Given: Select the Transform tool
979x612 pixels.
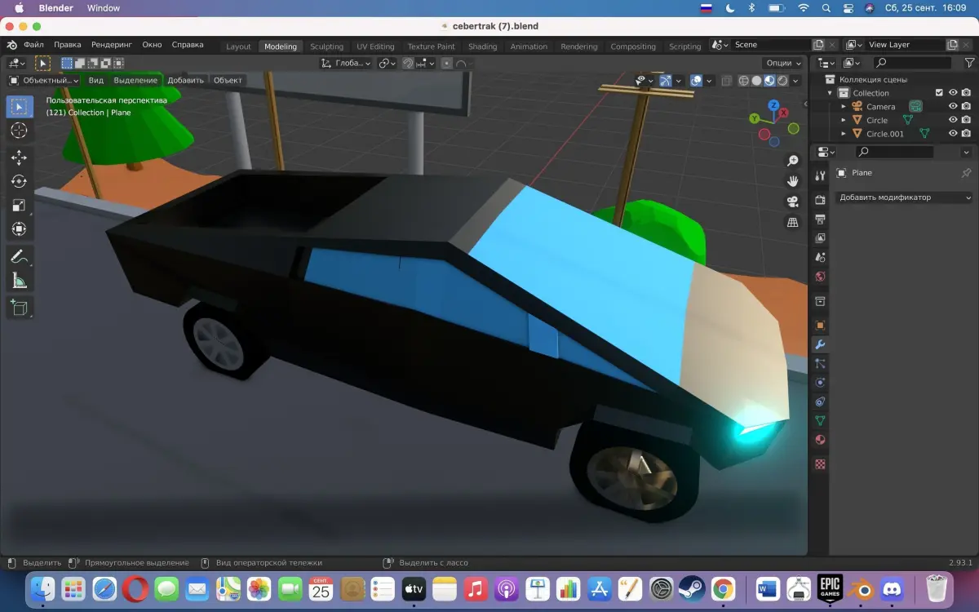Looking at the screenshot, I should coord(20,229).
